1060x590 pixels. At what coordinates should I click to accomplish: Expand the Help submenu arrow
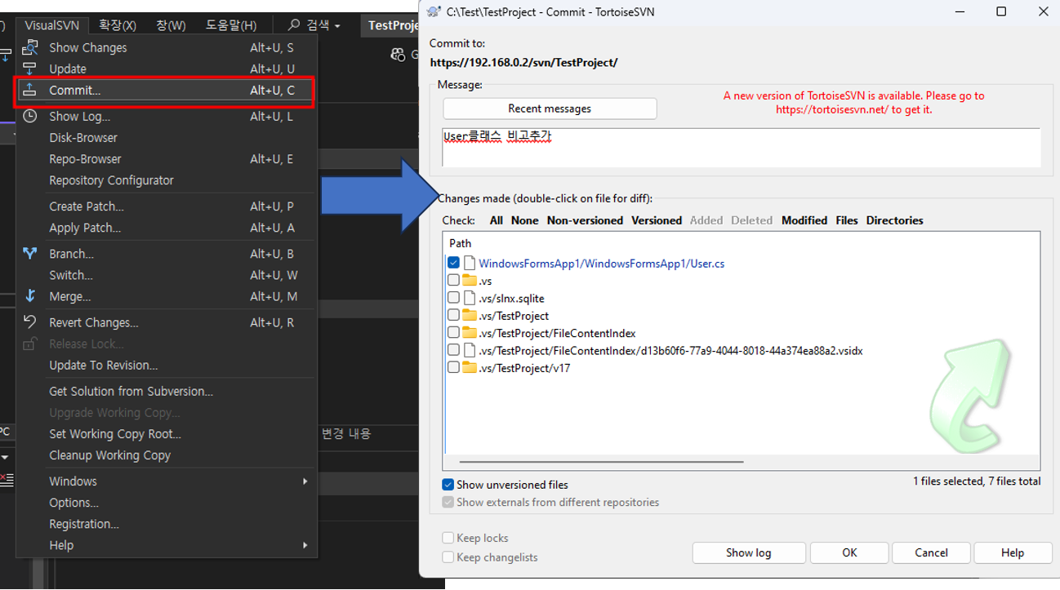pyautogui.click(x=305, y=545)
